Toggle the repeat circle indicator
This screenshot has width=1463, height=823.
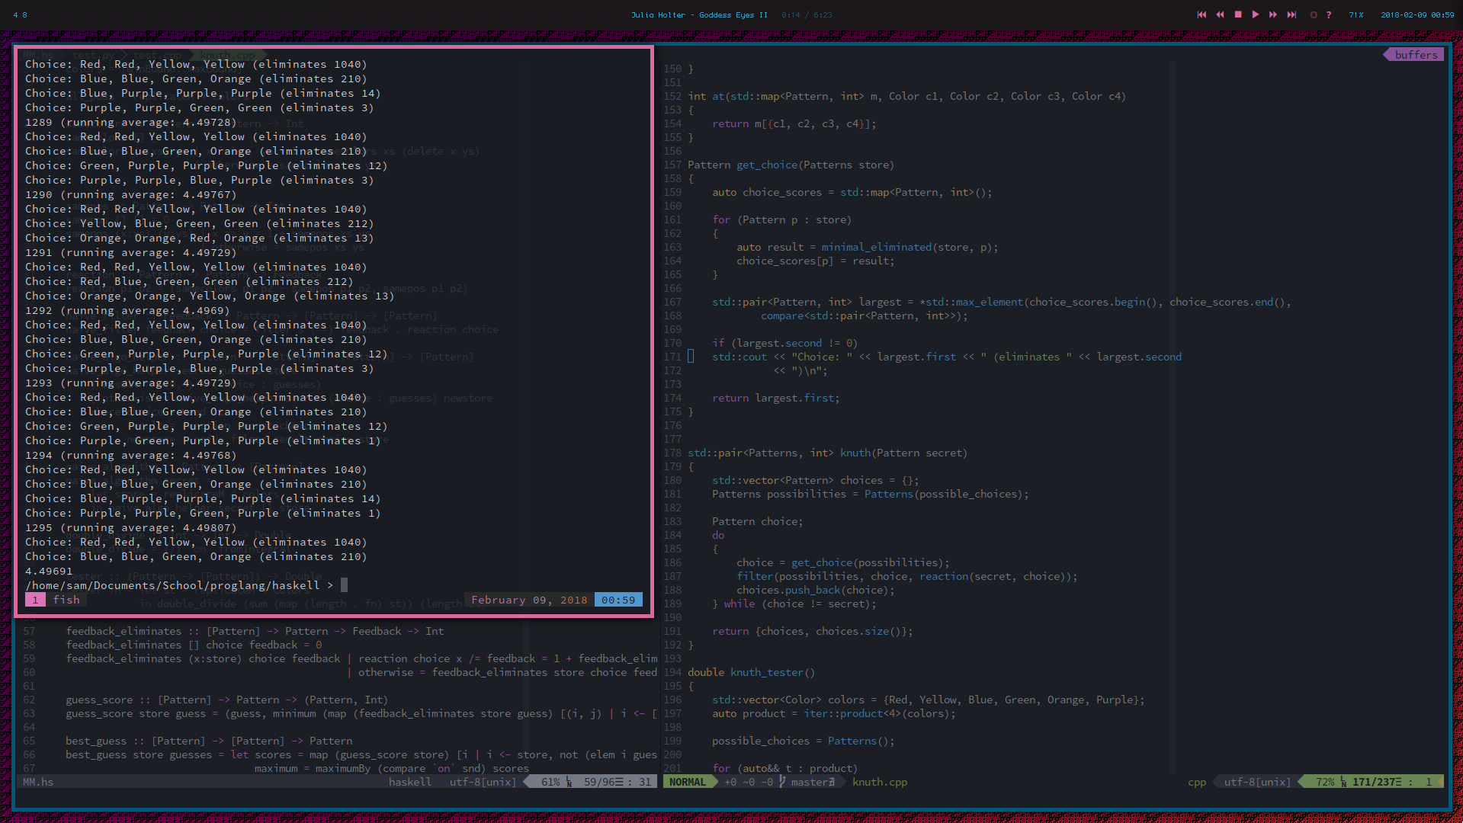(x=1313, y=14)
